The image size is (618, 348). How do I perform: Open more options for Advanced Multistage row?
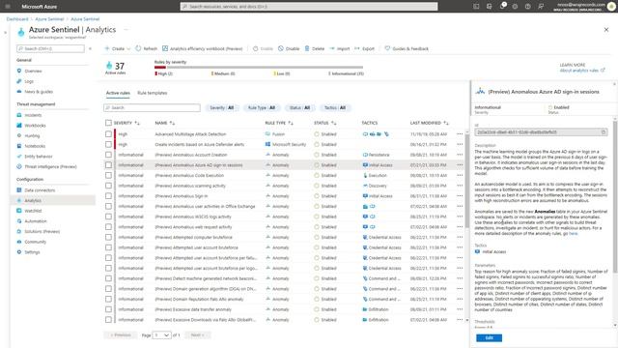coord(460,134)
